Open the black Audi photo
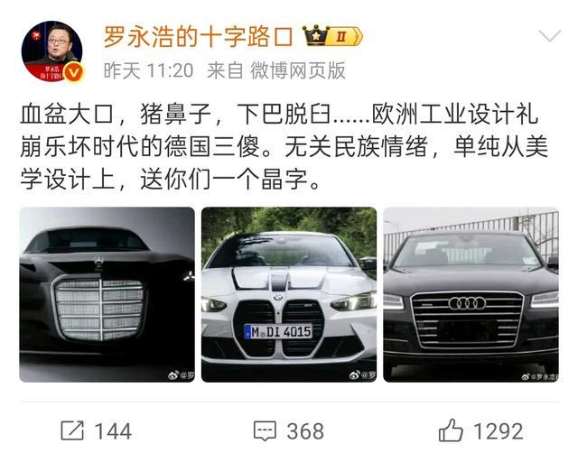The image size is (578, 453). click(x=471, y=295)
